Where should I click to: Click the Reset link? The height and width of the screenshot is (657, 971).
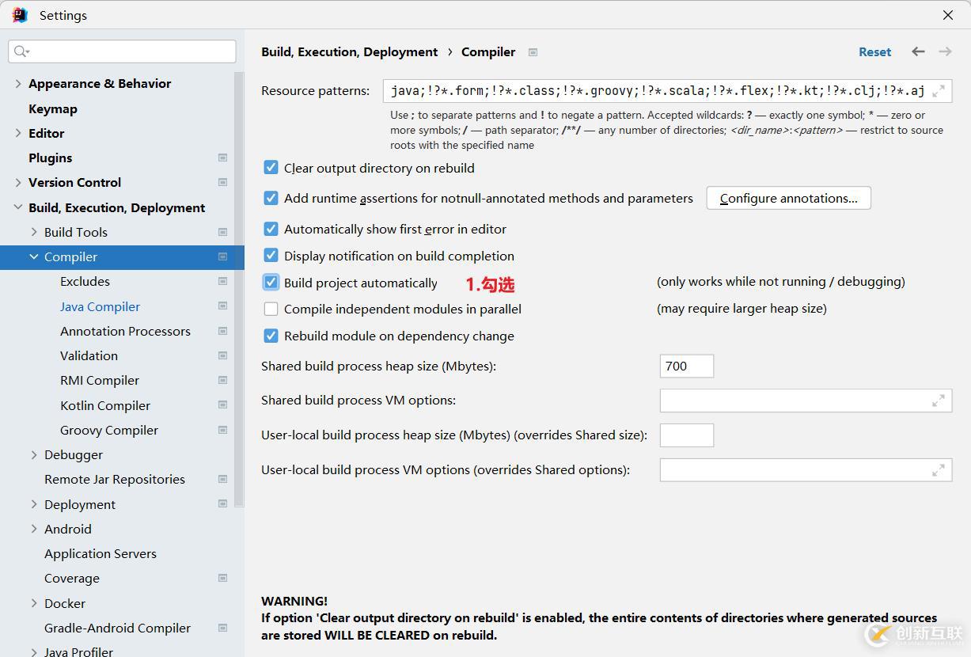coord(874,52)
